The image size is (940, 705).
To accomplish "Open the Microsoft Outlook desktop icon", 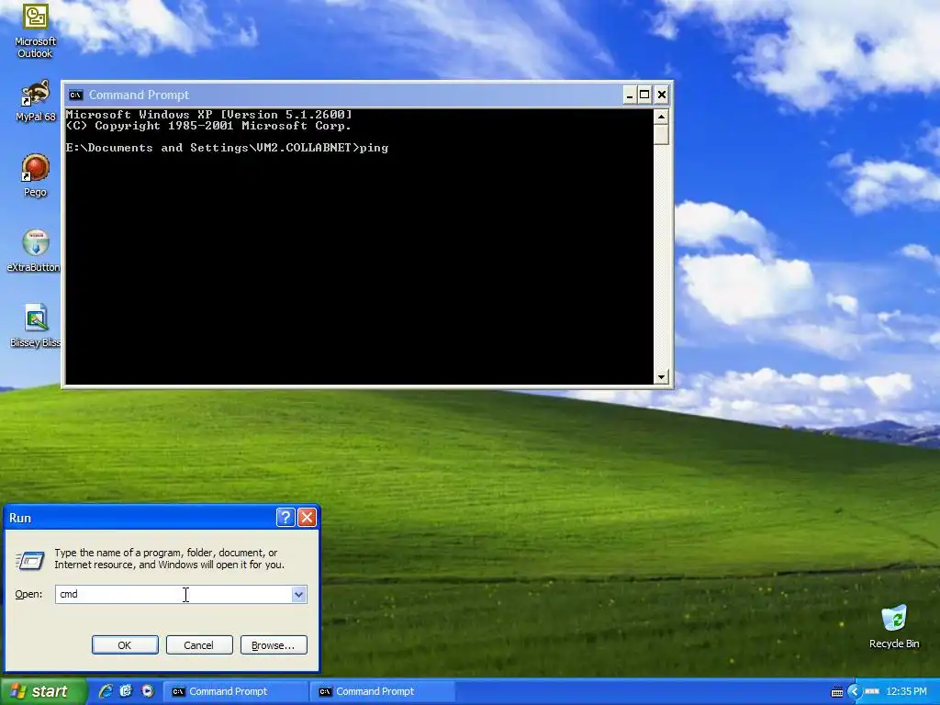I will tap(36, 30).
